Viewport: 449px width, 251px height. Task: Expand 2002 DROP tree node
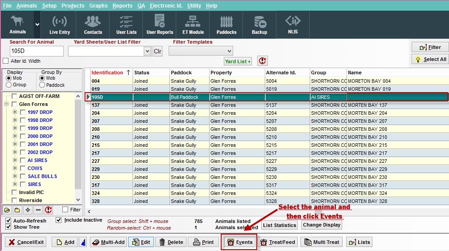tap(15, 152)
